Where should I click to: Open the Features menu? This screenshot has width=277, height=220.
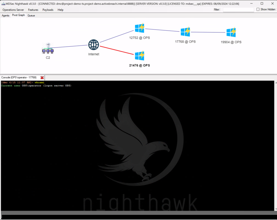click(33, 10)
